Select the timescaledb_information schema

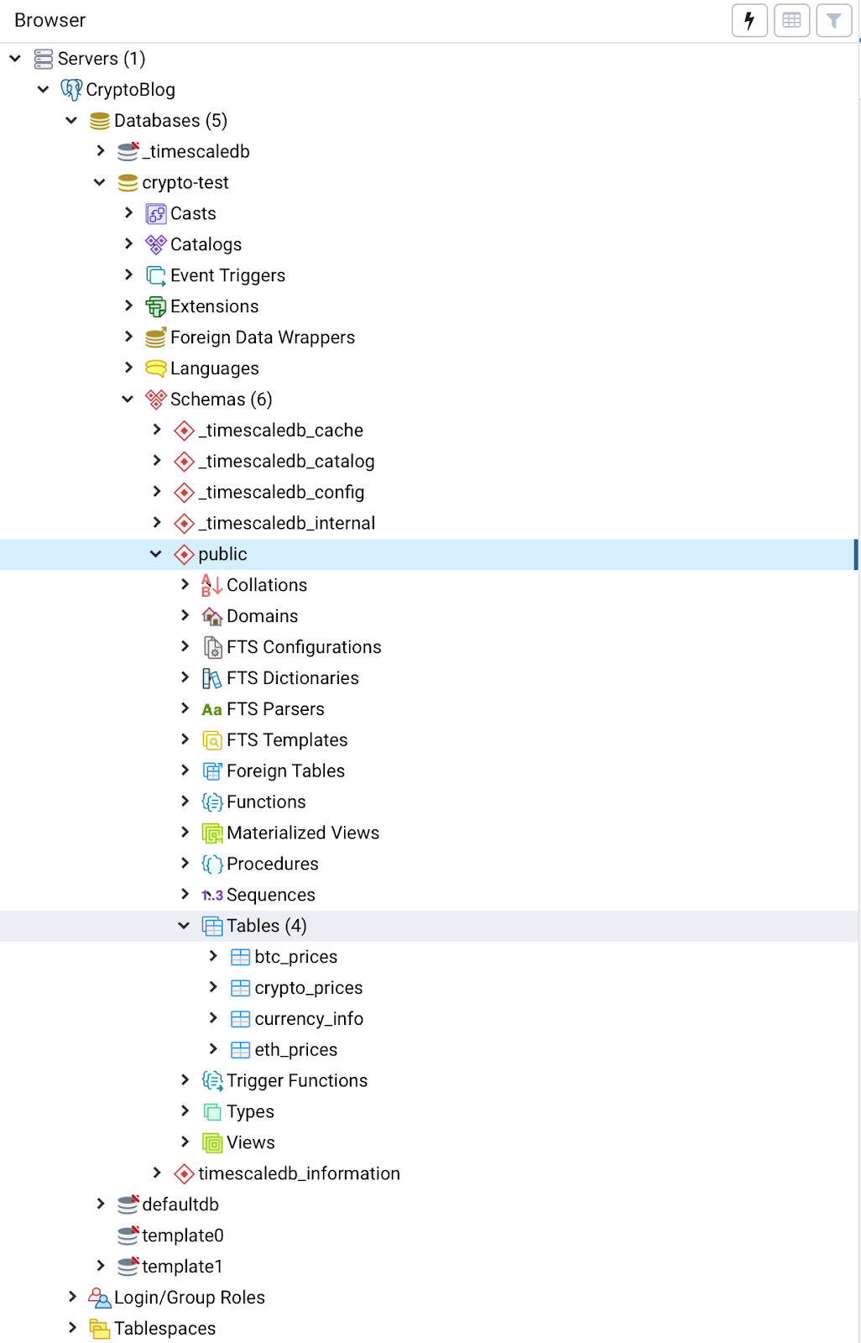tap(299, 1173)
